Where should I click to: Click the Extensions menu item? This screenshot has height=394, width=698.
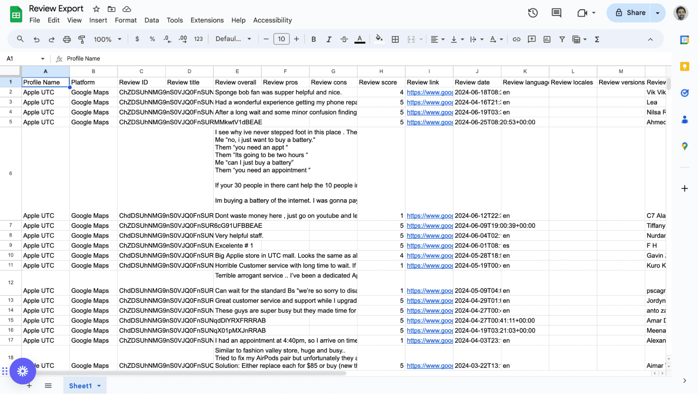pos(207,20)
